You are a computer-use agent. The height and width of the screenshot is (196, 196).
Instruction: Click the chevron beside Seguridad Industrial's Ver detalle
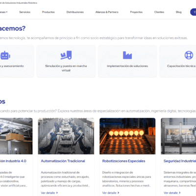(x=180, y=193)
